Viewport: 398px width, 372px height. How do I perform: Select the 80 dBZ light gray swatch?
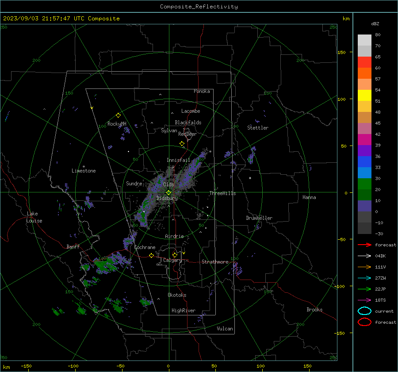click(x=364, y=40)
